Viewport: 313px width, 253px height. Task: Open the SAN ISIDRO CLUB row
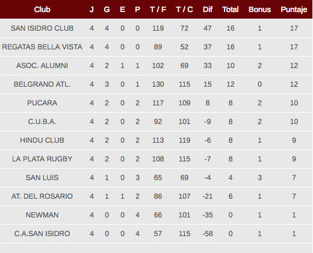[x=156, y=28]
